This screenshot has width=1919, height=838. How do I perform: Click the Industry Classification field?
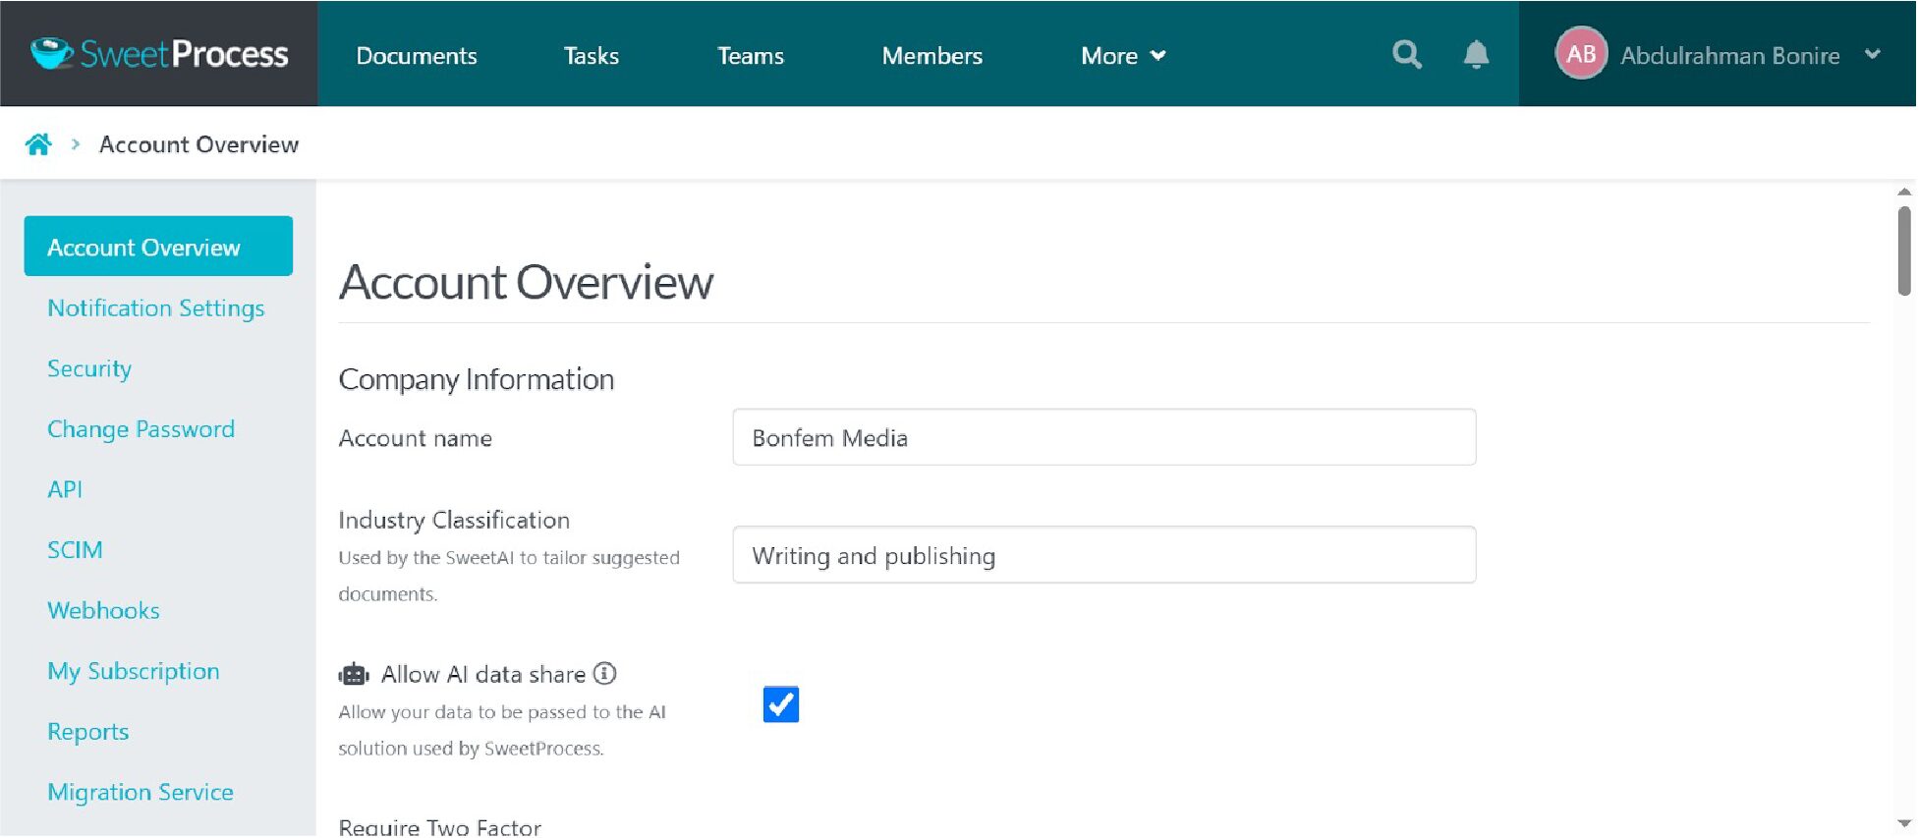1104,555
